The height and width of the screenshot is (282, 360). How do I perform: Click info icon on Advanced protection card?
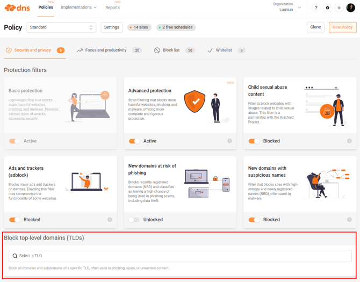pos(229,141)
